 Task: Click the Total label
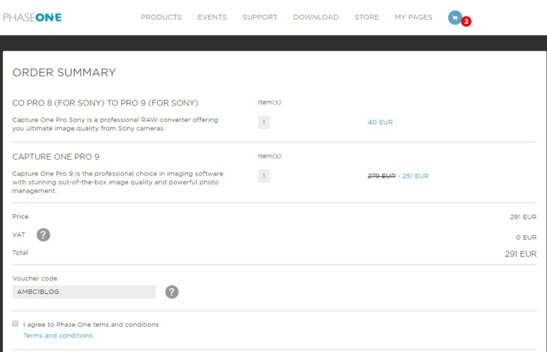pyautogui.click(x=20, y=253)
